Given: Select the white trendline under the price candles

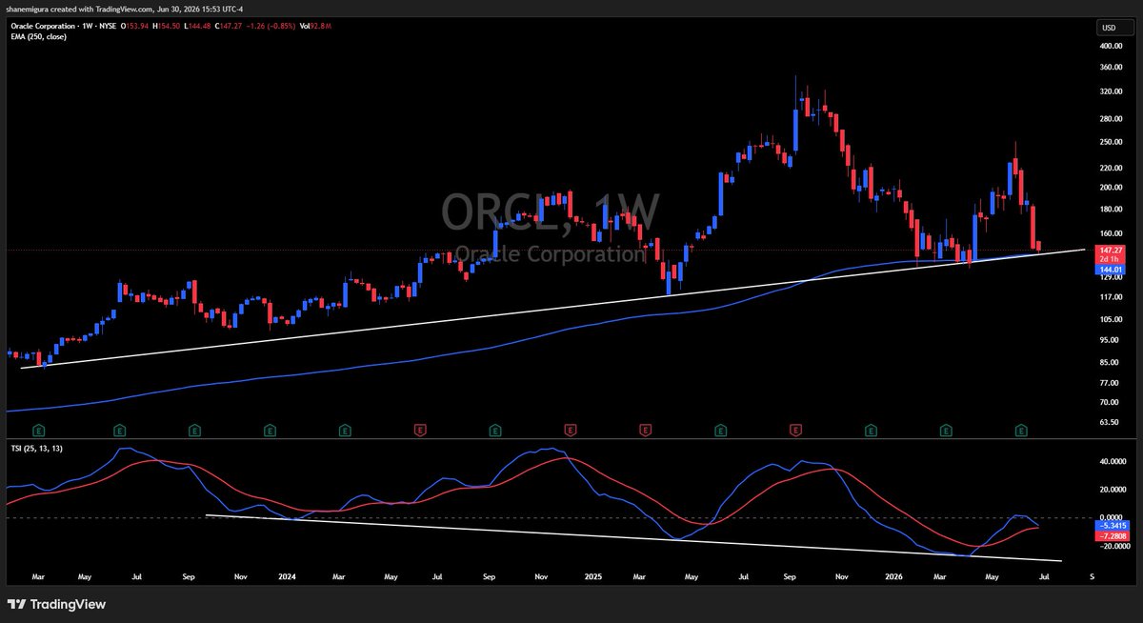Looking at the screenshot, I should click(x=552, y=309).
